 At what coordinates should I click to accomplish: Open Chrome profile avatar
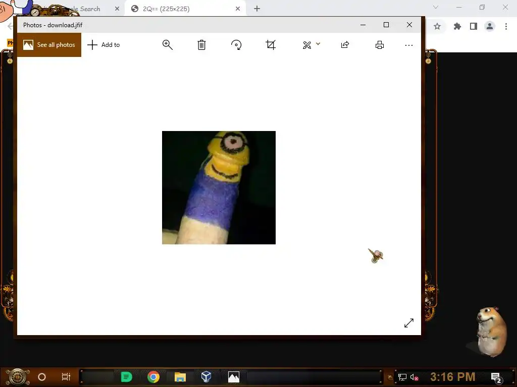tap(490, 26)
